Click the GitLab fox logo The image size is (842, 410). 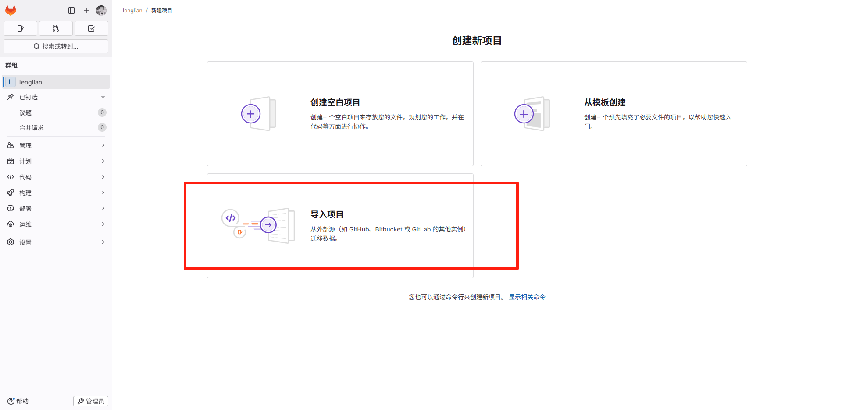tap(11, 10)
